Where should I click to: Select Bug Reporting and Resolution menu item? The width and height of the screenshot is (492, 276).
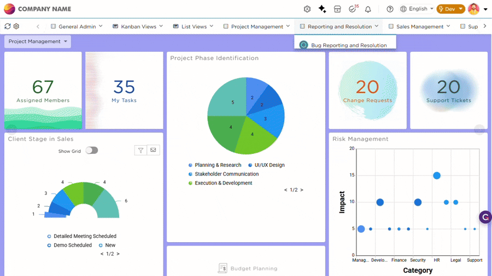click(x=348, y=45)
